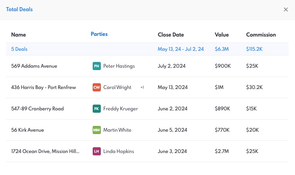Open the 569 Addams Avenue deal

[34, 66]
